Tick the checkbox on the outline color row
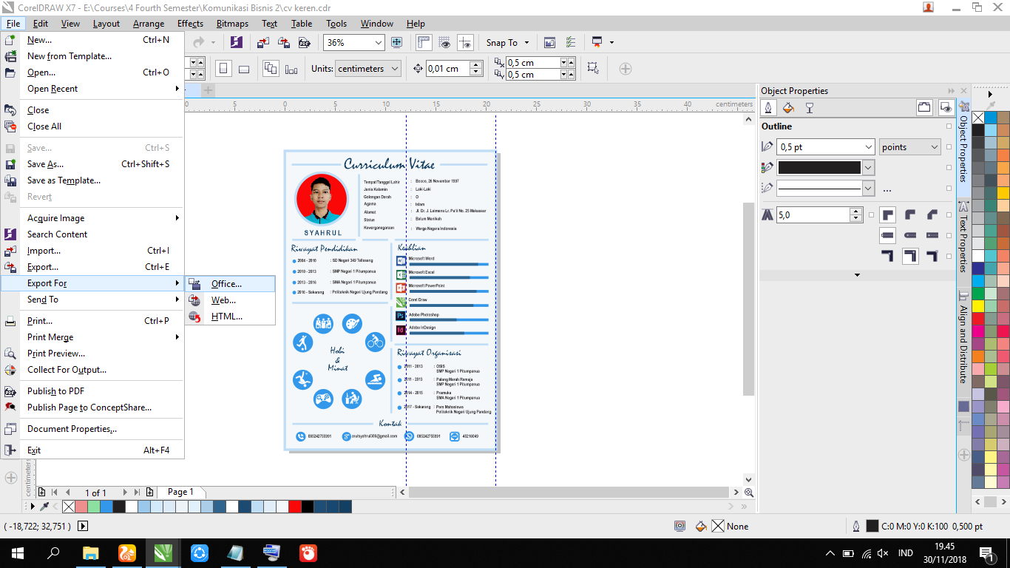 (949, 168)
